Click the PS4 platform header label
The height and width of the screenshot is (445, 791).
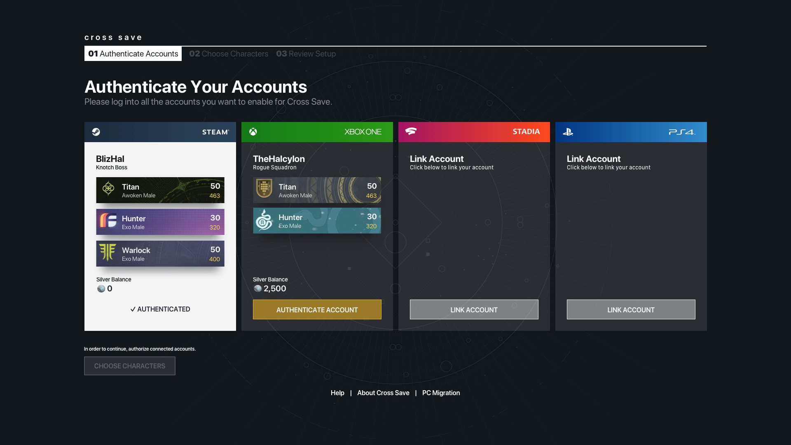[682, 132]
